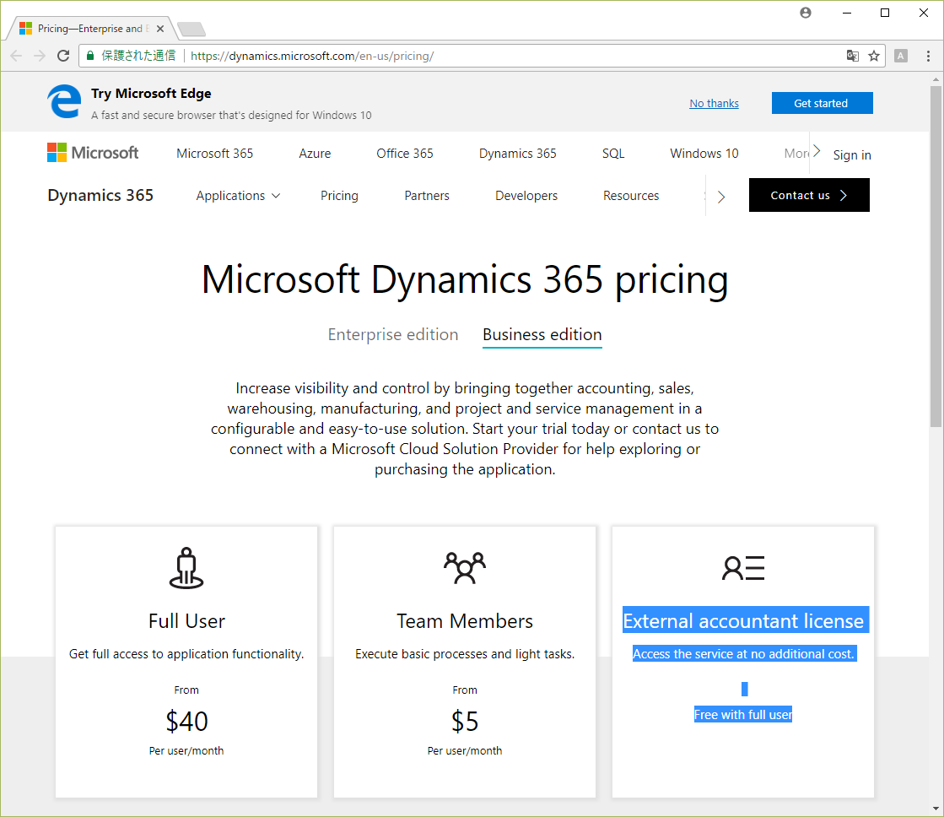Open a new browser tab
Viewport: 944px width, 817px height.
point(191,29)
